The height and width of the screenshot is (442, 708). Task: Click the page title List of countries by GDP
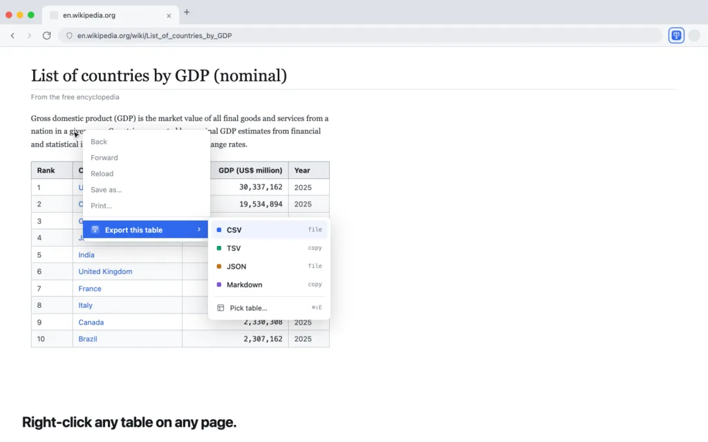pos(159,76)
